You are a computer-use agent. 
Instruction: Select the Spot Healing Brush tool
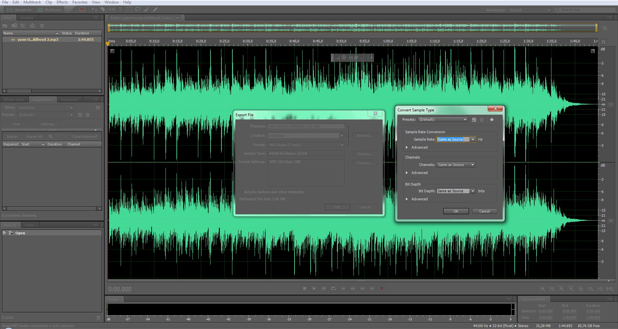(155, 10)
